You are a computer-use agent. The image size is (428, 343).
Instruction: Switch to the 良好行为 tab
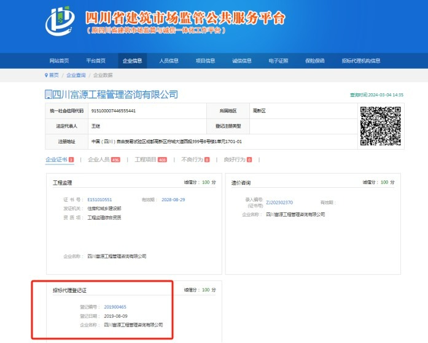tap(238, 160)
